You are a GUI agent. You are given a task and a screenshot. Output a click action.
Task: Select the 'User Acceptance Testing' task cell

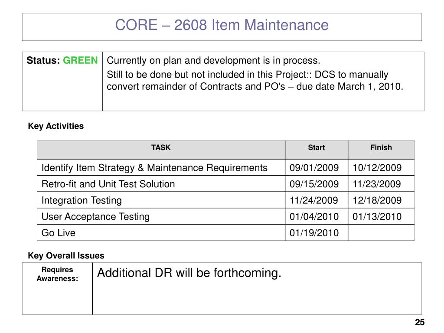161,217
